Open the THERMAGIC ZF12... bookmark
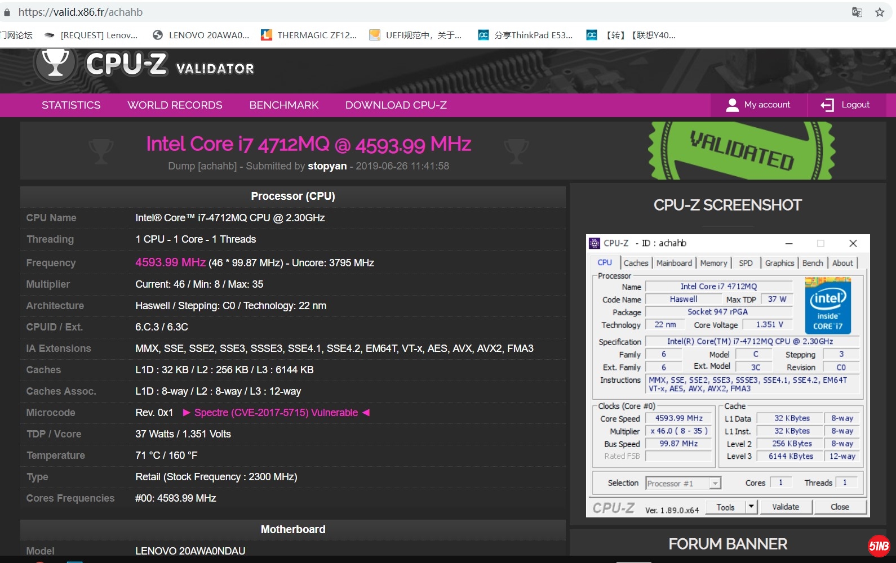Image resolution: width=896 pixels, height=563 pixels. click(x=309, y=35)
